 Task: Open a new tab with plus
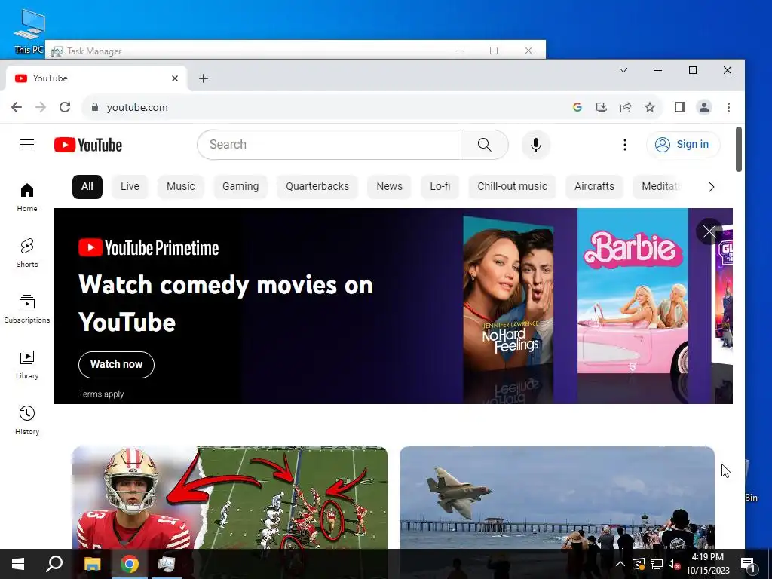pos(204,78)
